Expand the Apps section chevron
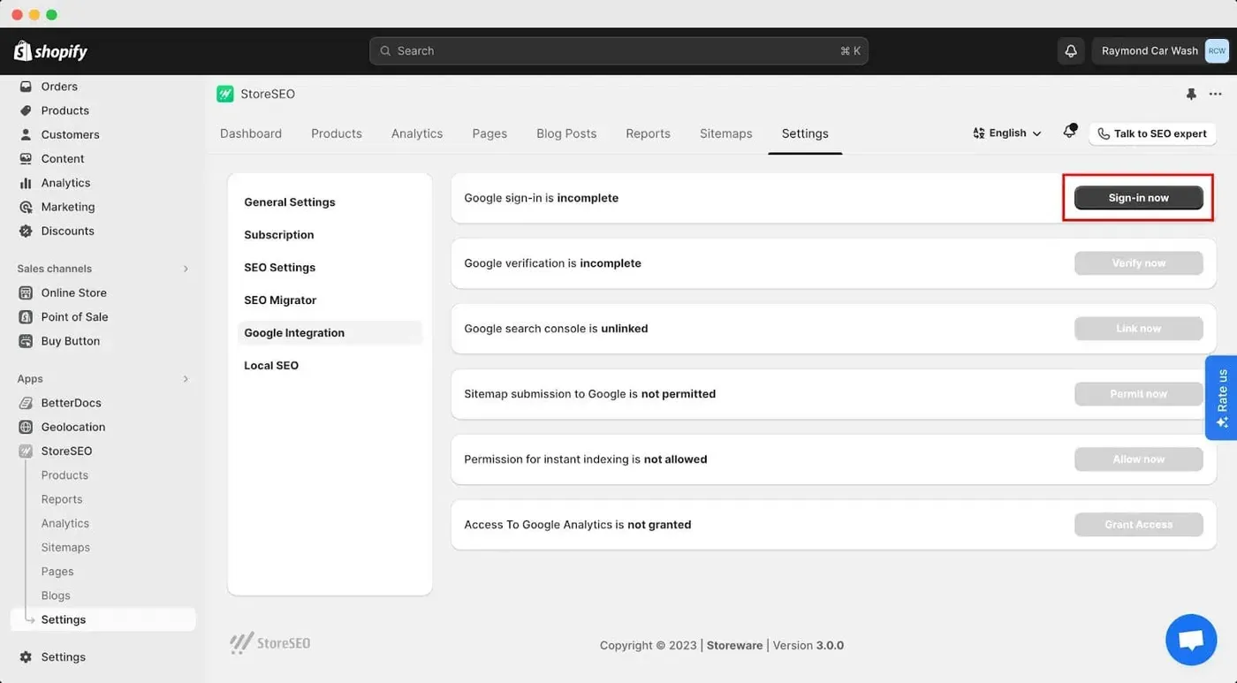Screen dimensions: 1237x683 (186, 379)
